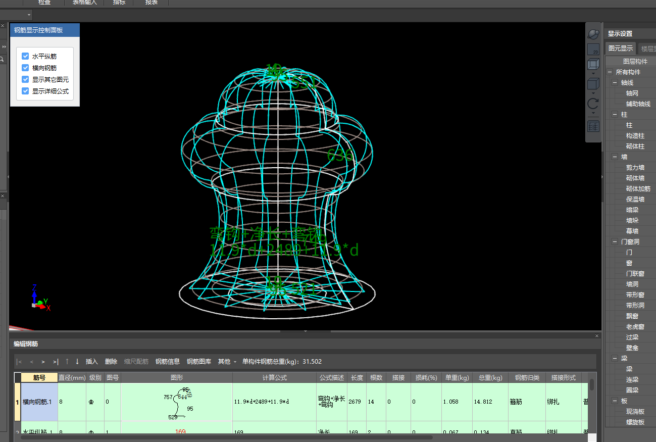The image size is (656, 442).
Task: Switch to the 图元显示 tab
Action: 621,48
